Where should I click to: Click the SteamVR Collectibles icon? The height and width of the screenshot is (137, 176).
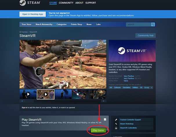click(x=116, y=128)
